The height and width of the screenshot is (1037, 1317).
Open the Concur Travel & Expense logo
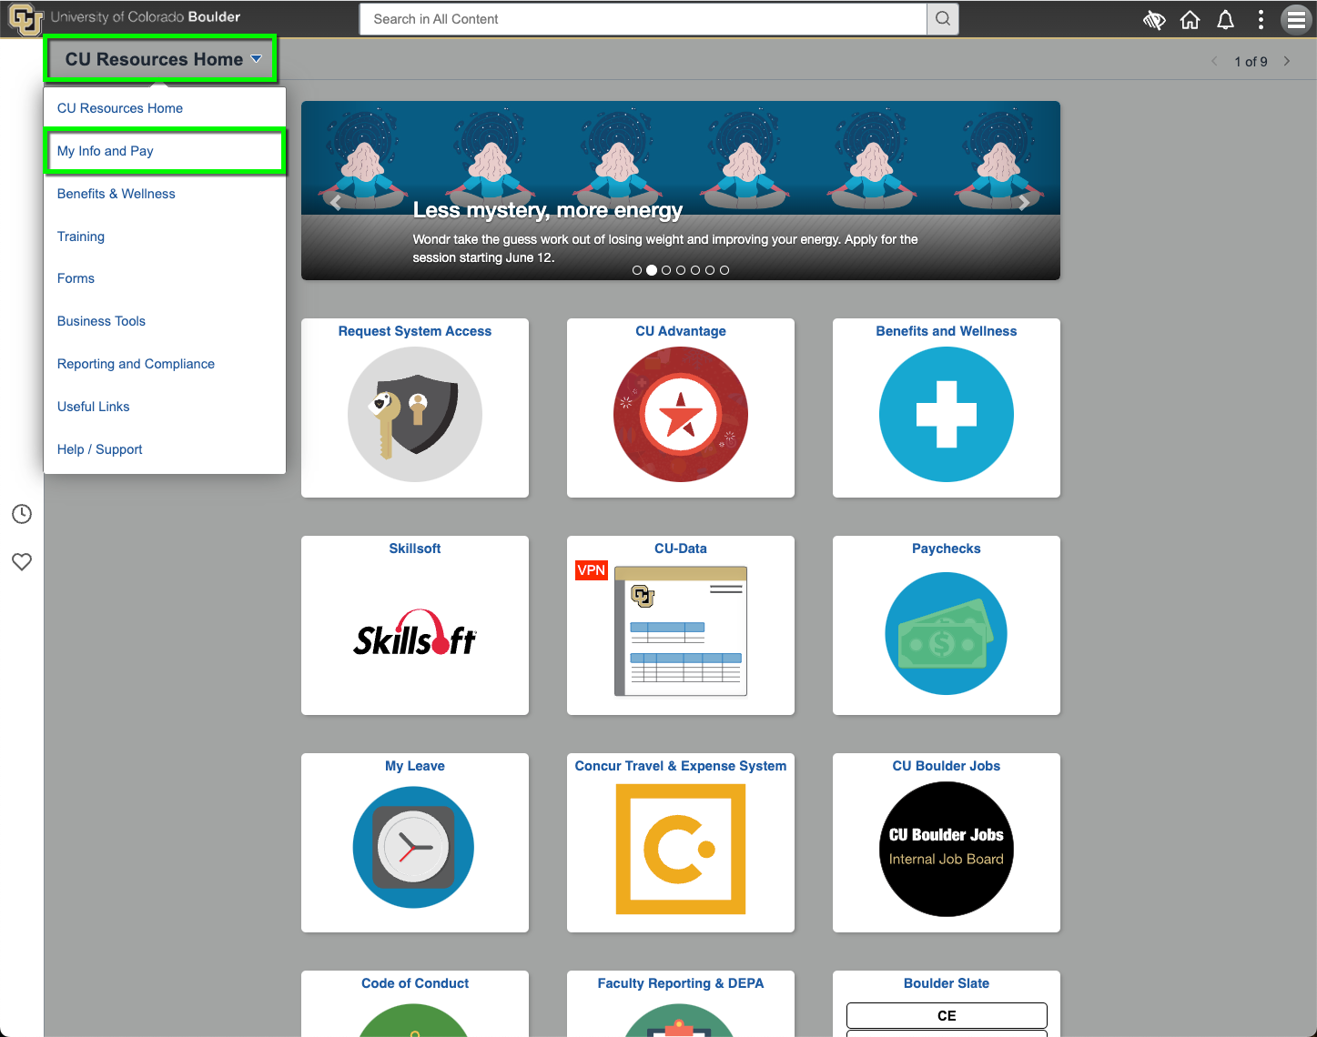tap(681, 849)
